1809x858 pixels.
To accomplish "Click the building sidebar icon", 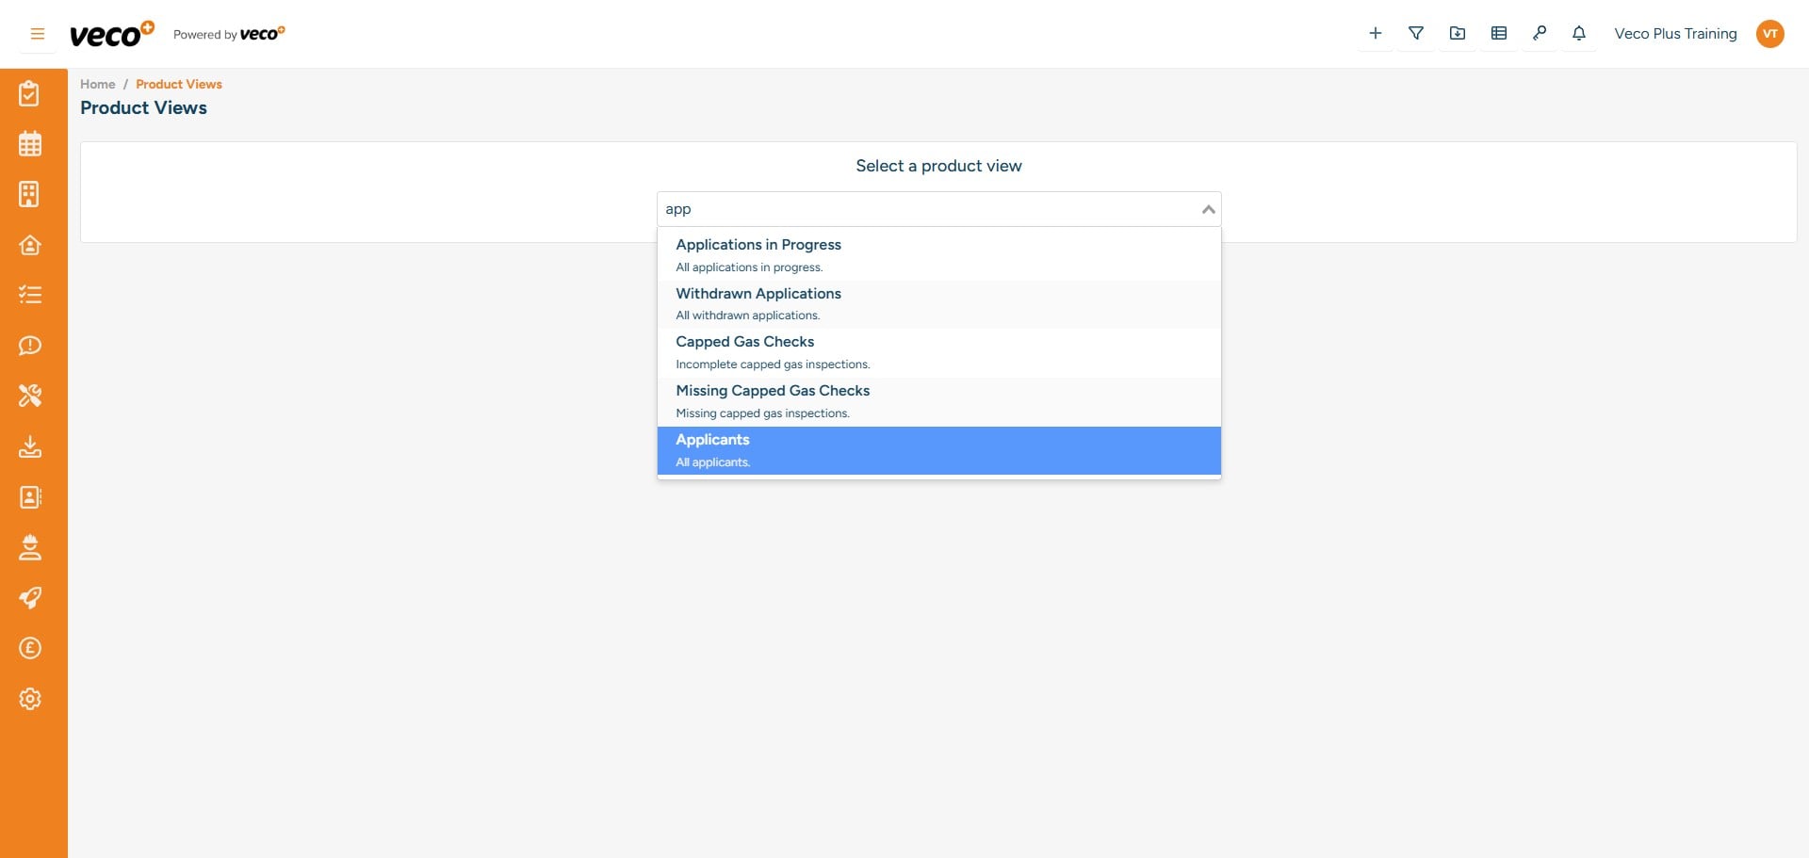I will [30, 194].
